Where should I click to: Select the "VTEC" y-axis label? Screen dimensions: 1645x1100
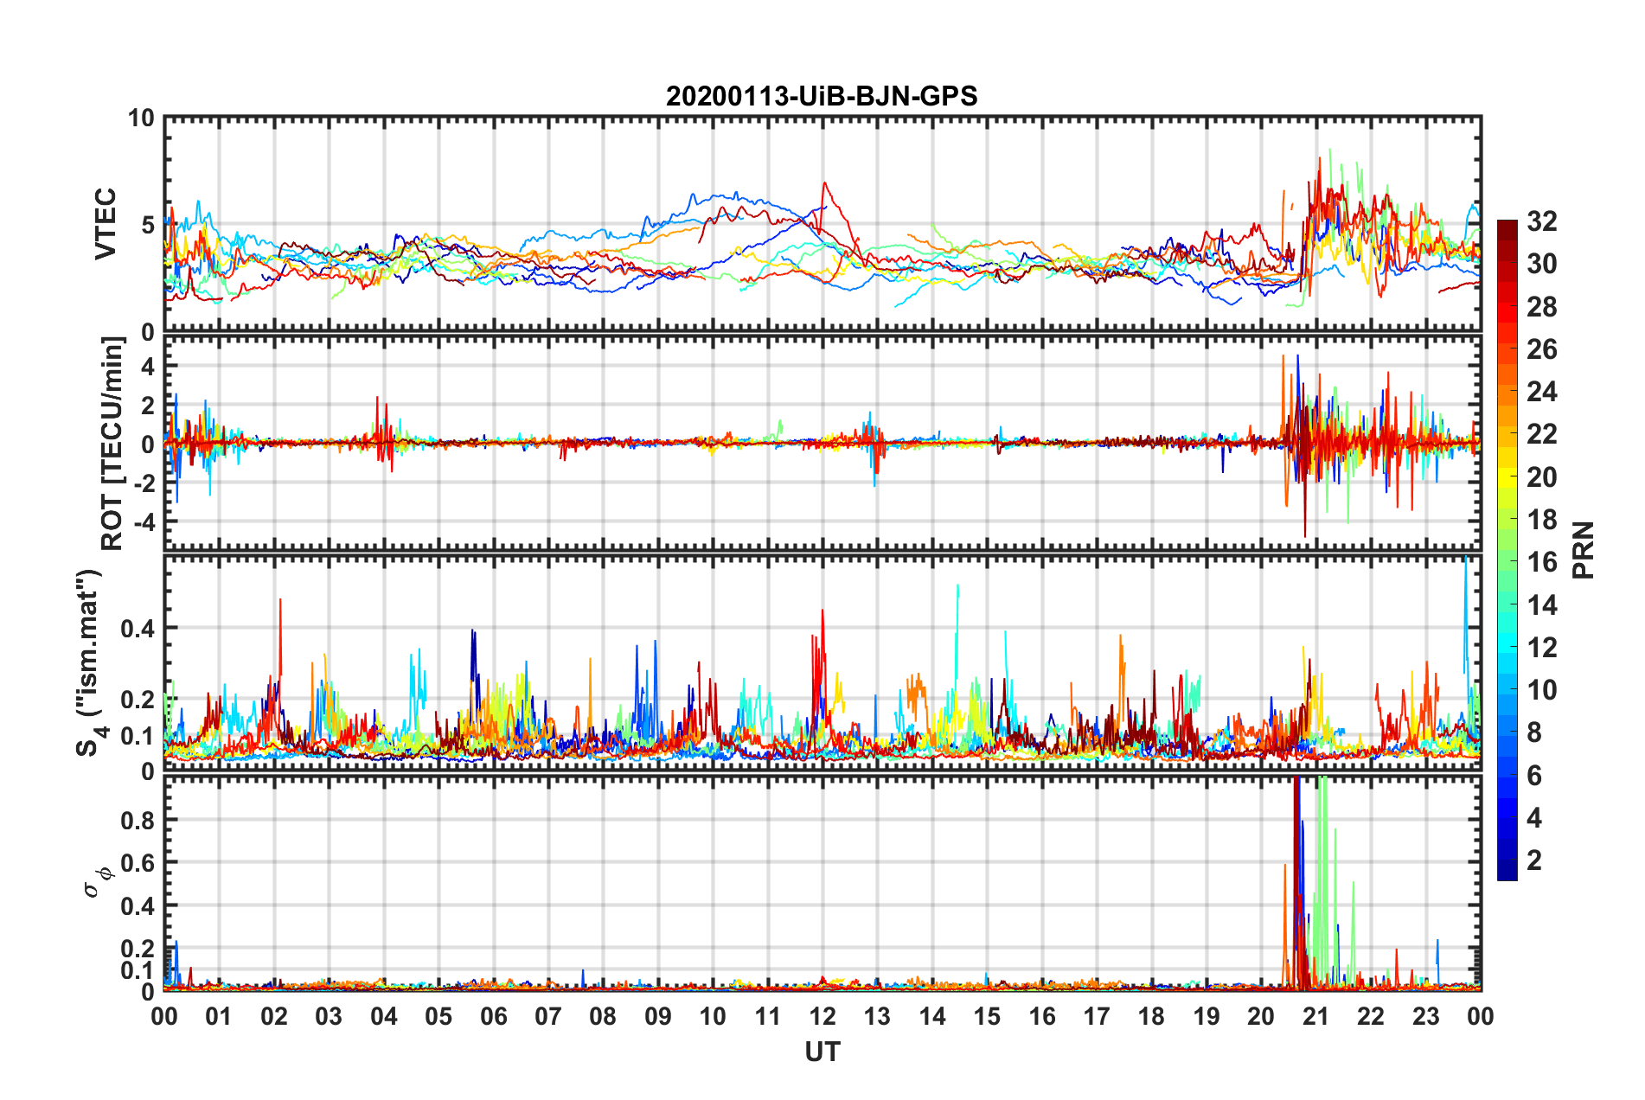[x=106, y=223]
